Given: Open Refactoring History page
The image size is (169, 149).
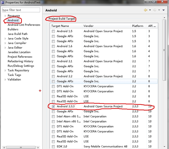Looking at the screenshot, I should click(x=21, y=61).
